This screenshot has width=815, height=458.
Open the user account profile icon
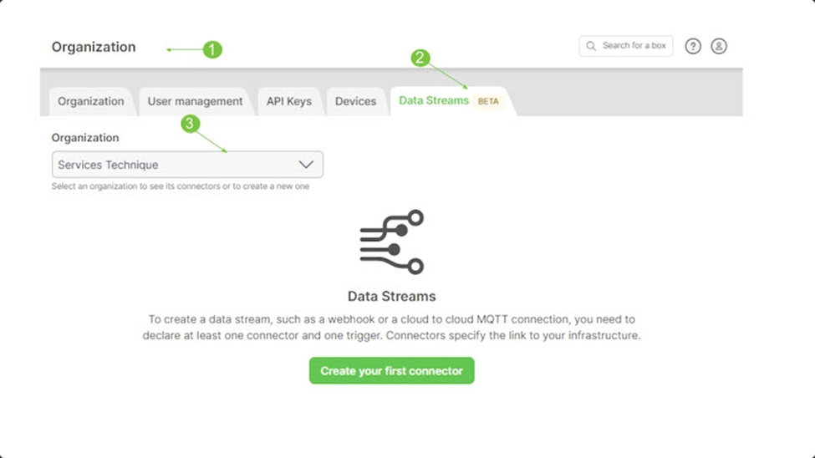719,47
